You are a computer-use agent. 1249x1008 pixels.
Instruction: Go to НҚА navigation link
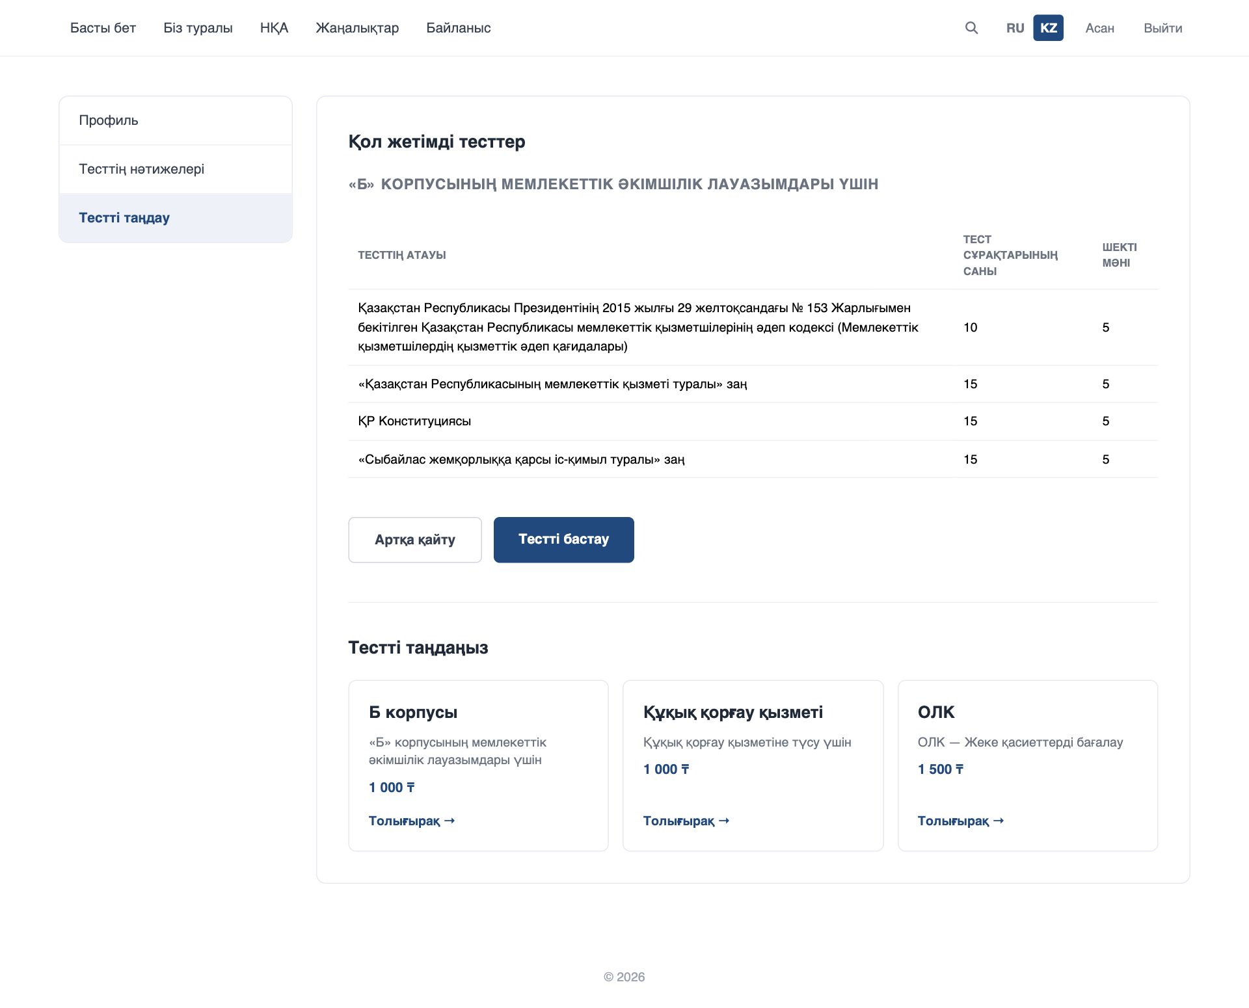coord(274,28)
